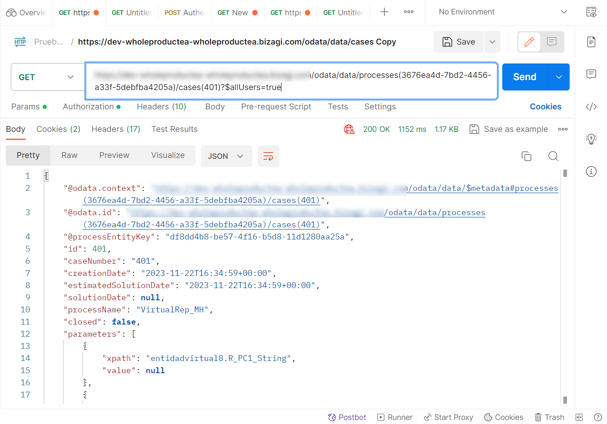607x424 pixels.
Task: Expand the Save options arrow
Action: pos(492,42)
